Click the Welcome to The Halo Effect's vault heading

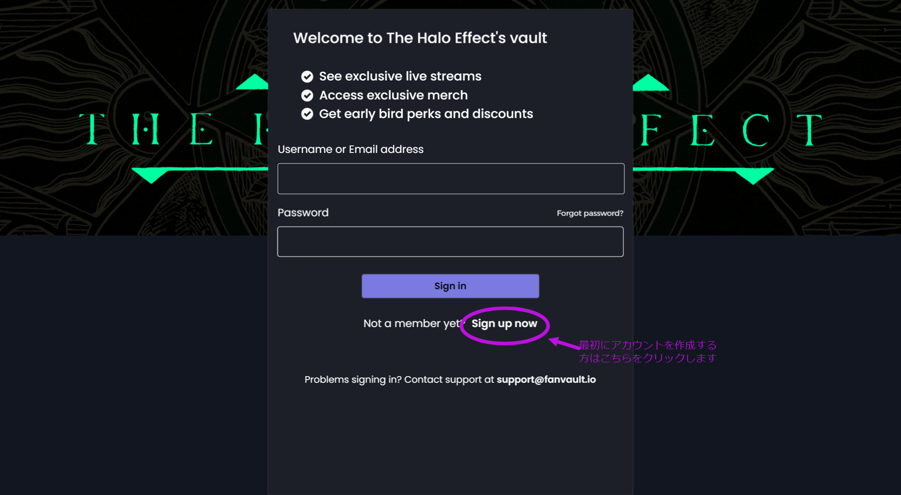click(x=420, y=38)
